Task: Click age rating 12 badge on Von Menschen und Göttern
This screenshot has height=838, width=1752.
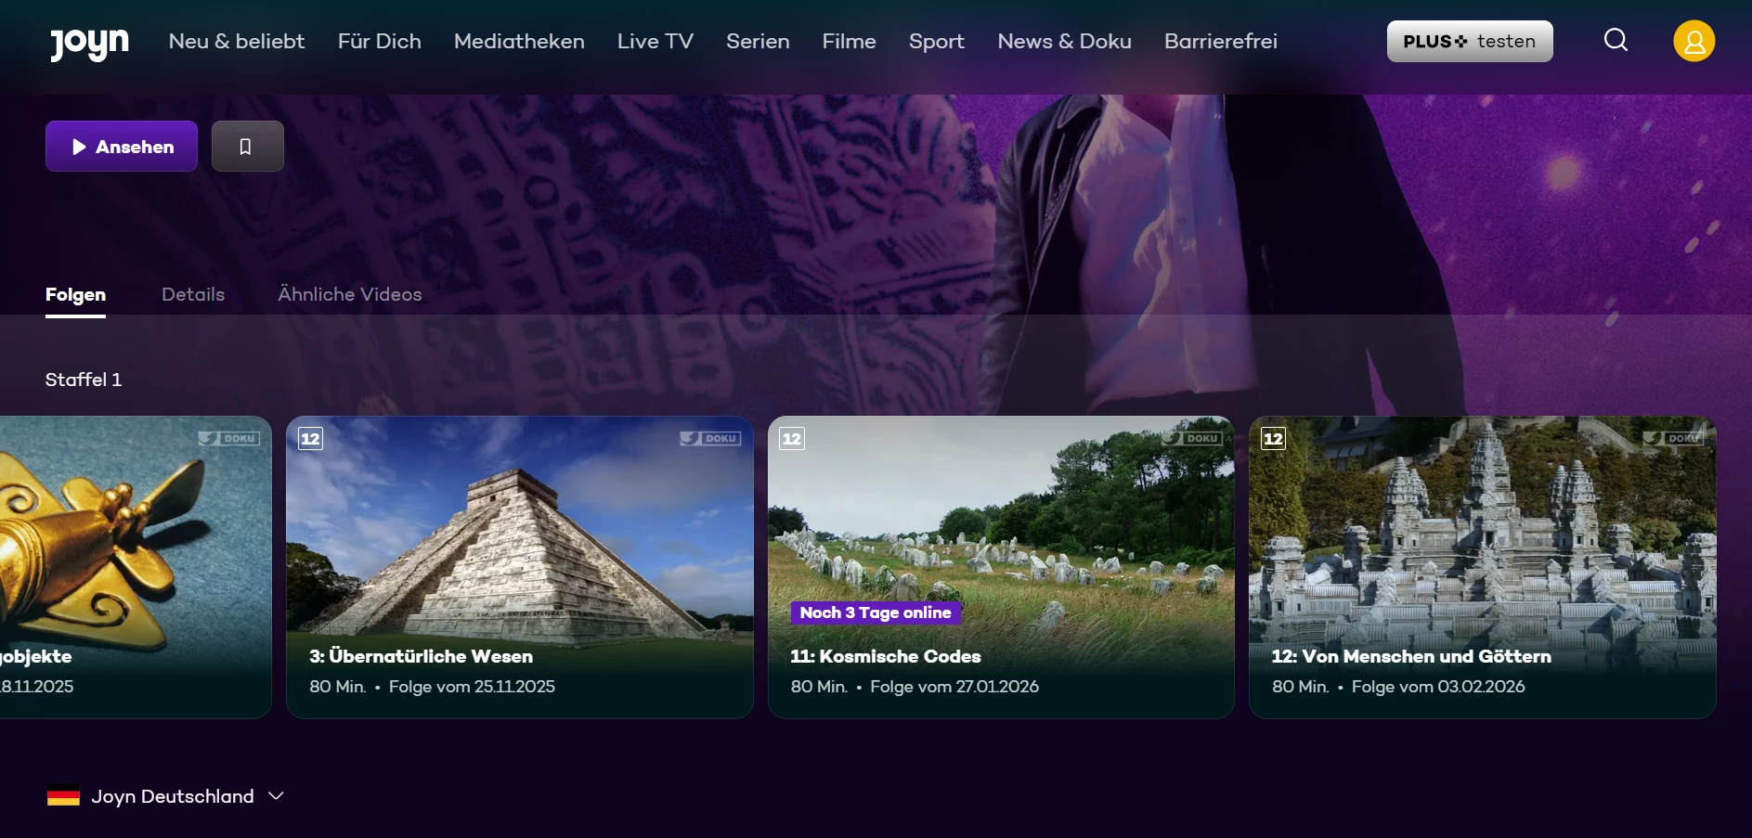Action: point(1273,439)
